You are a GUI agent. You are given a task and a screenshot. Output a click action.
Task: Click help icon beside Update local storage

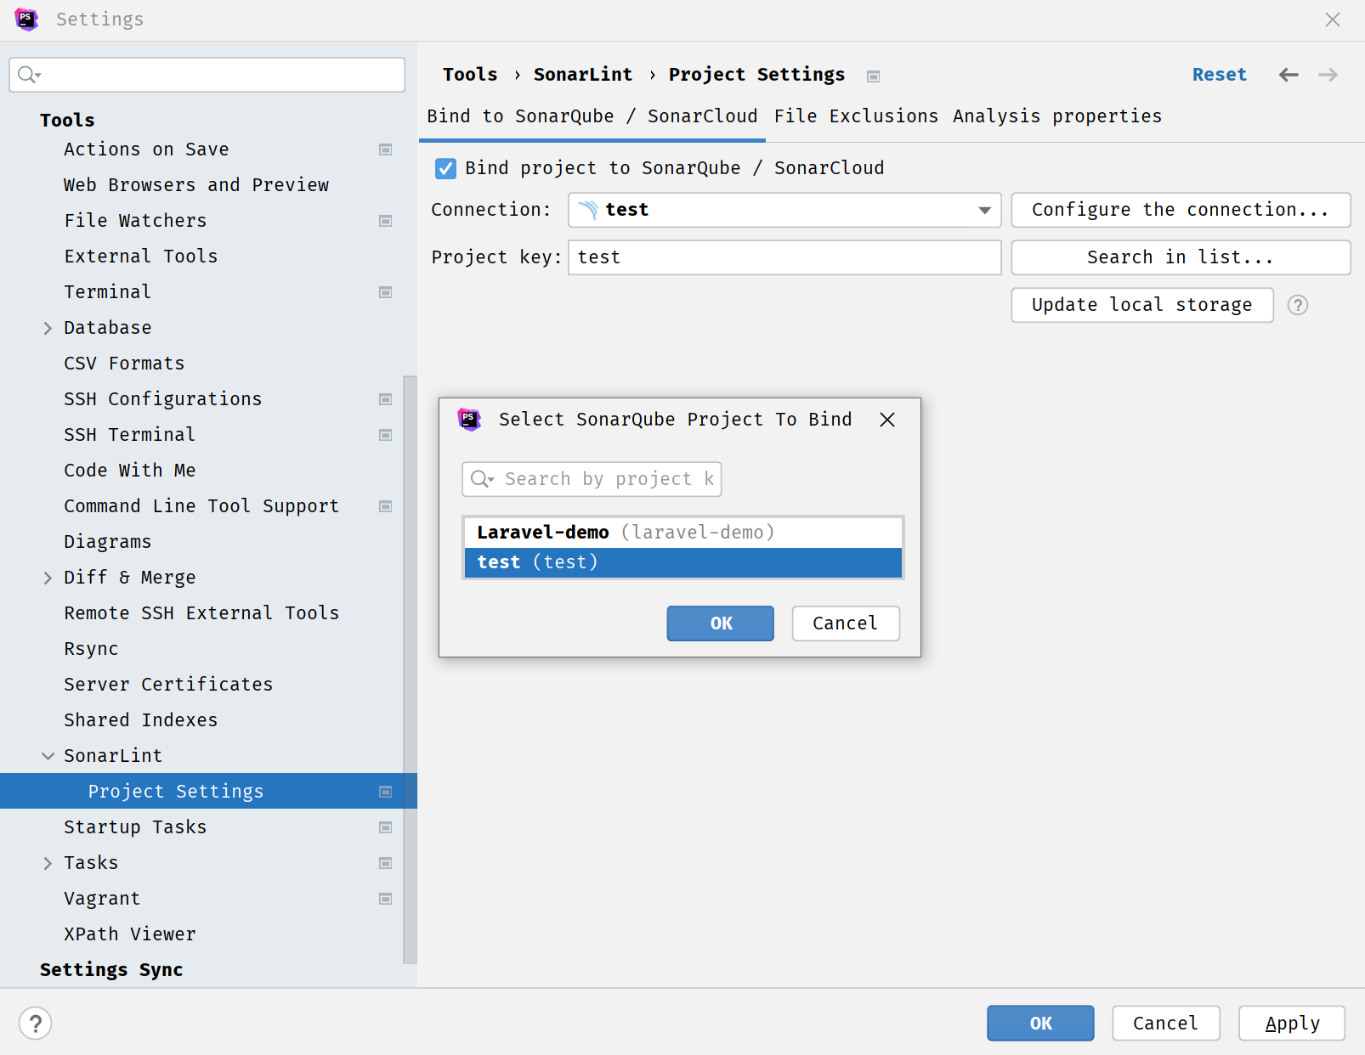pos(1297,305)
